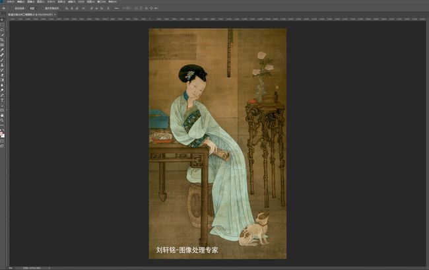This screenshot has width=429, height=270.
Task: Open the 滤镜 (Filter) menu
Action: (x=72, y=1)
